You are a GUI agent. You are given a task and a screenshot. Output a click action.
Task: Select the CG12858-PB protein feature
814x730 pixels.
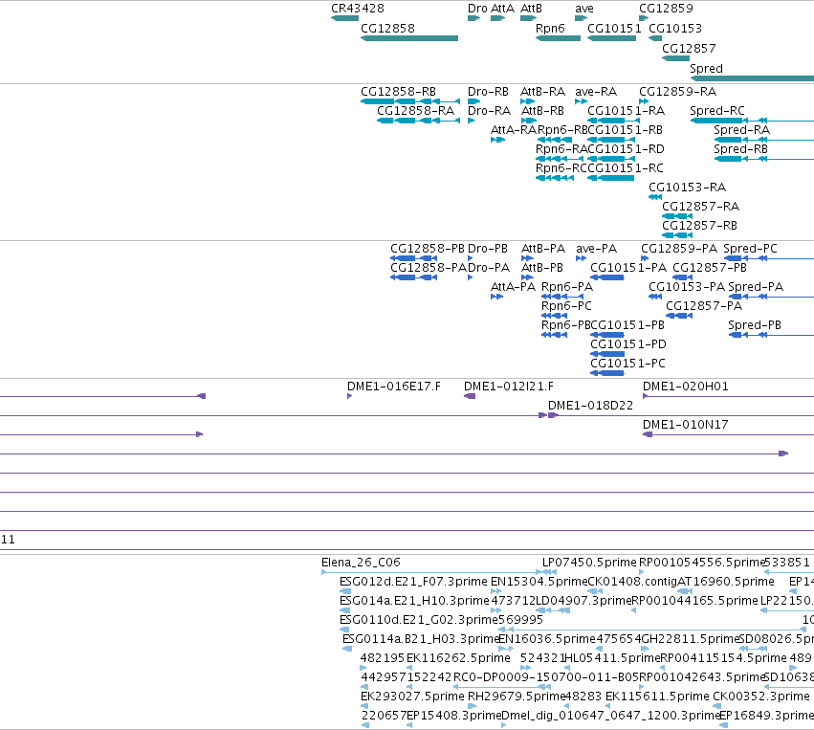pyautogui.click(x=414, y=258)
